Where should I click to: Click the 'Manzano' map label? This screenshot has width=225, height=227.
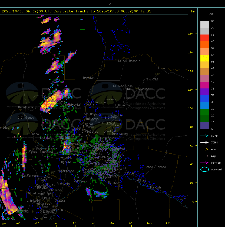point(23,211)
